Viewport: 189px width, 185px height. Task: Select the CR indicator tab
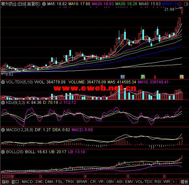coord(93,182)
